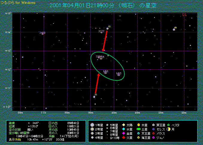Click the Mars (火星) red legend icon

(124, 137)
